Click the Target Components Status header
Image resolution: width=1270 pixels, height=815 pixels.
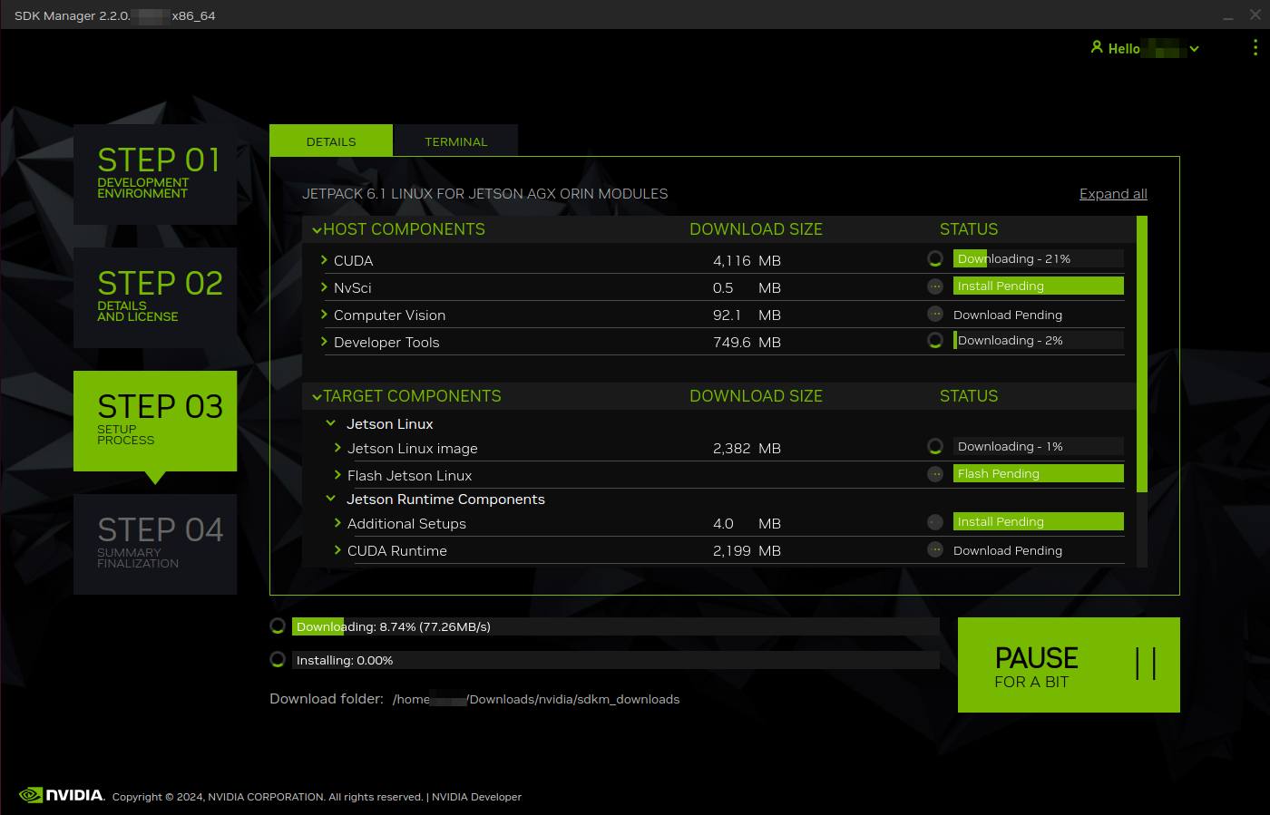tap(969, 396)
